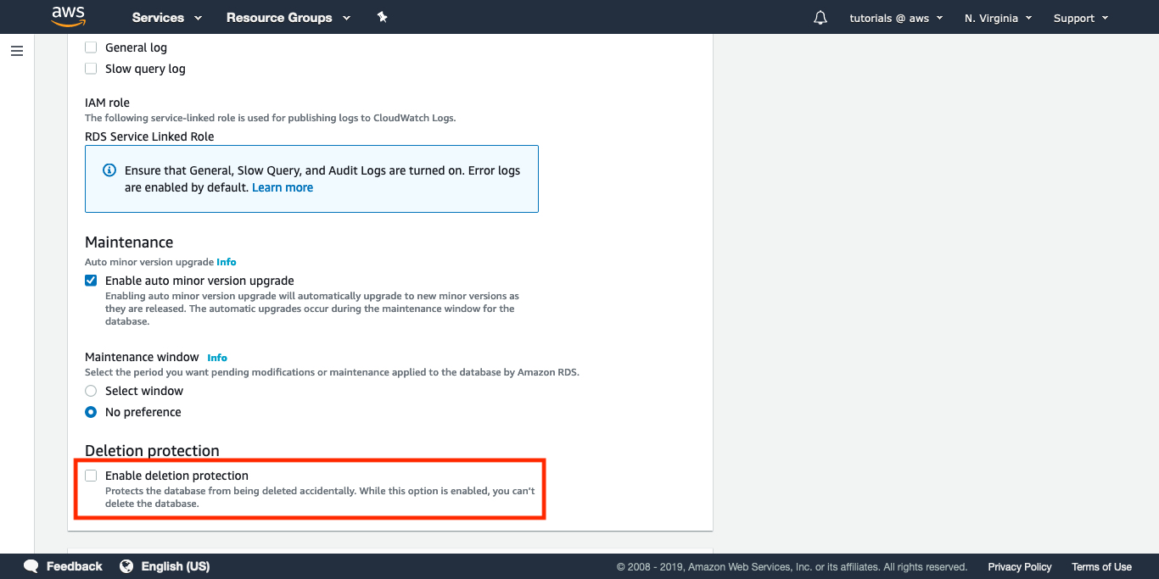Click the pushpin shortcut icon
Image resolution: width=1159 pixels, height=579 pixels.
[x=383, y=17]
